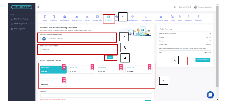Open Knowledge Hub from the sidebar
Screen dimensions: 226x104
click(19, 29)
